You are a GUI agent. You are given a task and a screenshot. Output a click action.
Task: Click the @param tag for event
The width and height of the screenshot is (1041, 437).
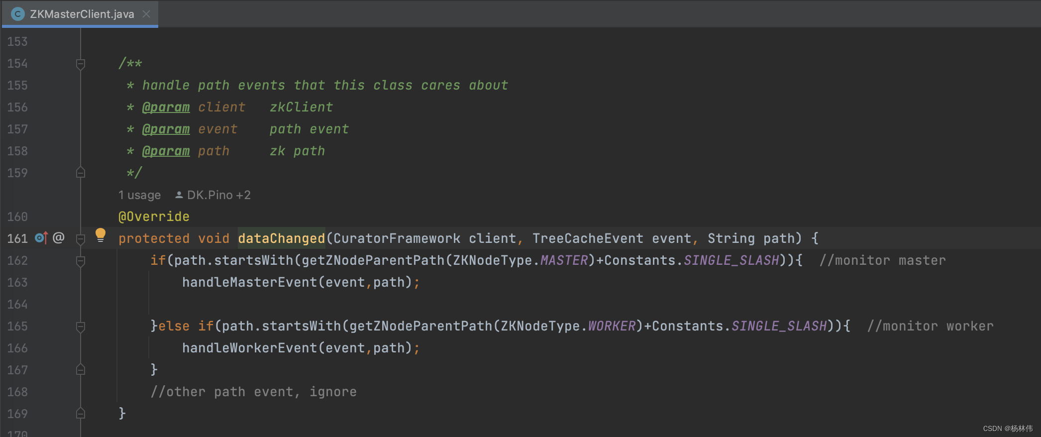(166, 129)
